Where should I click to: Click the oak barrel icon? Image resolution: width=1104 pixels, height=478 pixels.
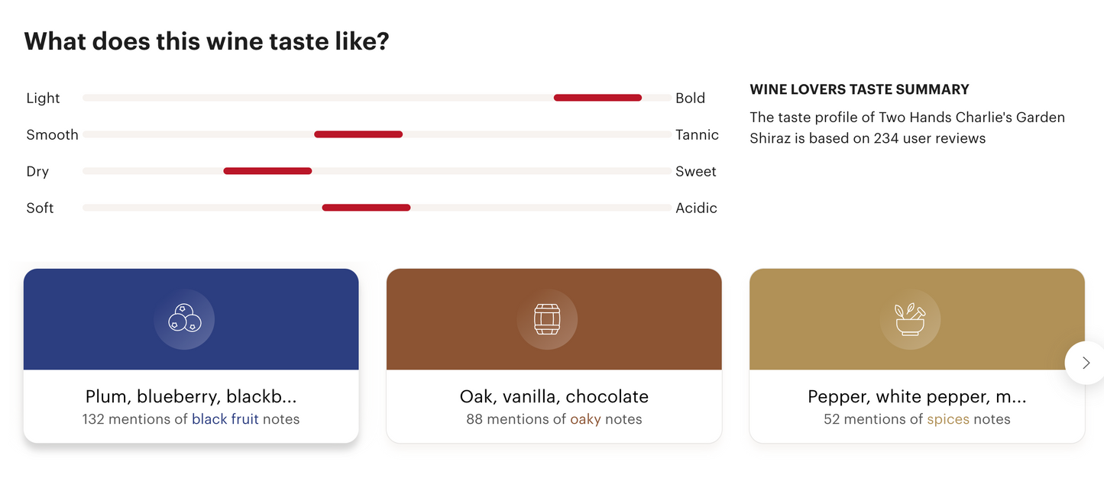click(x=547, y=319)
